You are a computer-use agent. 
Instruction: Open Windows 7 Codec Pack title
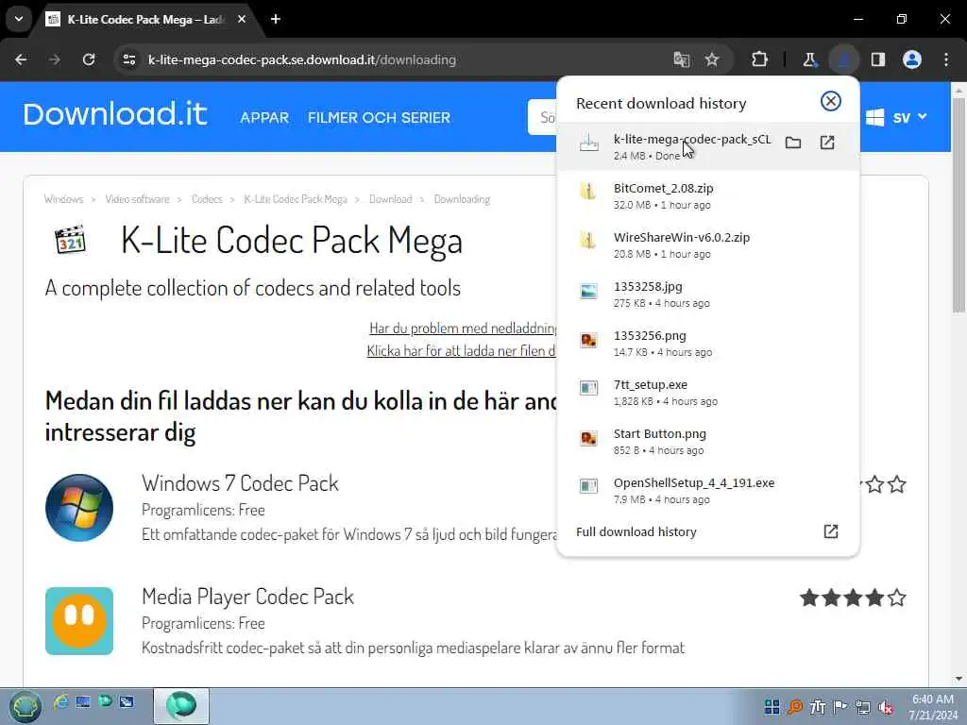point(240,482)
